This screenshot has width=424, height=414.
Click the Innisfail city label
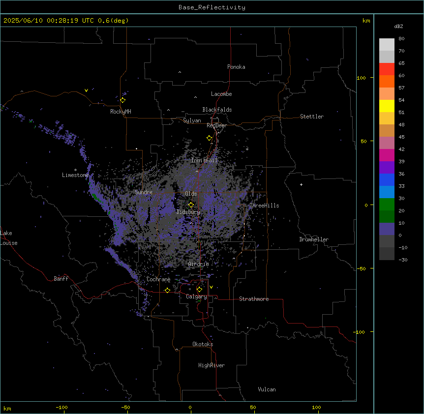204,160
